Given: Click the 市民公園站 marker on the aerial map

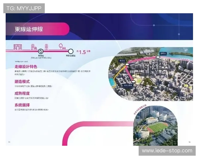Looking at the screenshot, I should (x=133, y=81).
